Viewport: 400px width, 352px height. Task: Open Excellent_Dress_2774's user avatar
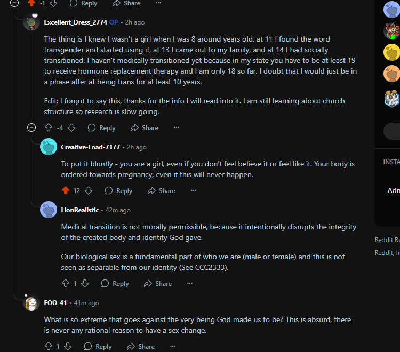[x=31, y=22]
